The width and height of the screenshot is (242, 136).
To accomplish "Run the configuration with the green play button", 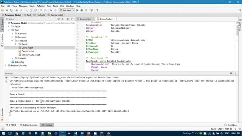I will click(x=77, y=10).
